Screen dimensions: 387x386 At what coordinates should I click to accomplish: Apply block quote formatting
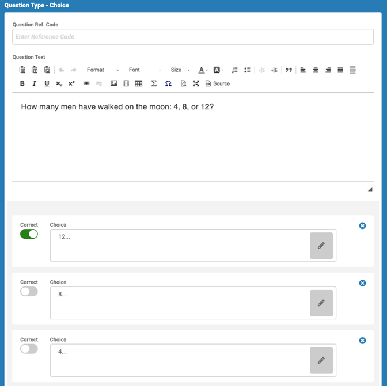(289, 70)
